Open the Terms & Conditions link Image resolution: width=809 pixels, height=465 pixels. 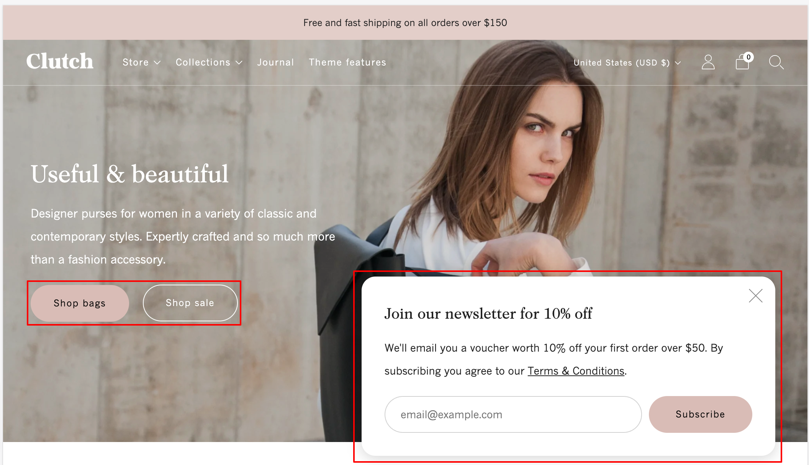pos(576,371)
